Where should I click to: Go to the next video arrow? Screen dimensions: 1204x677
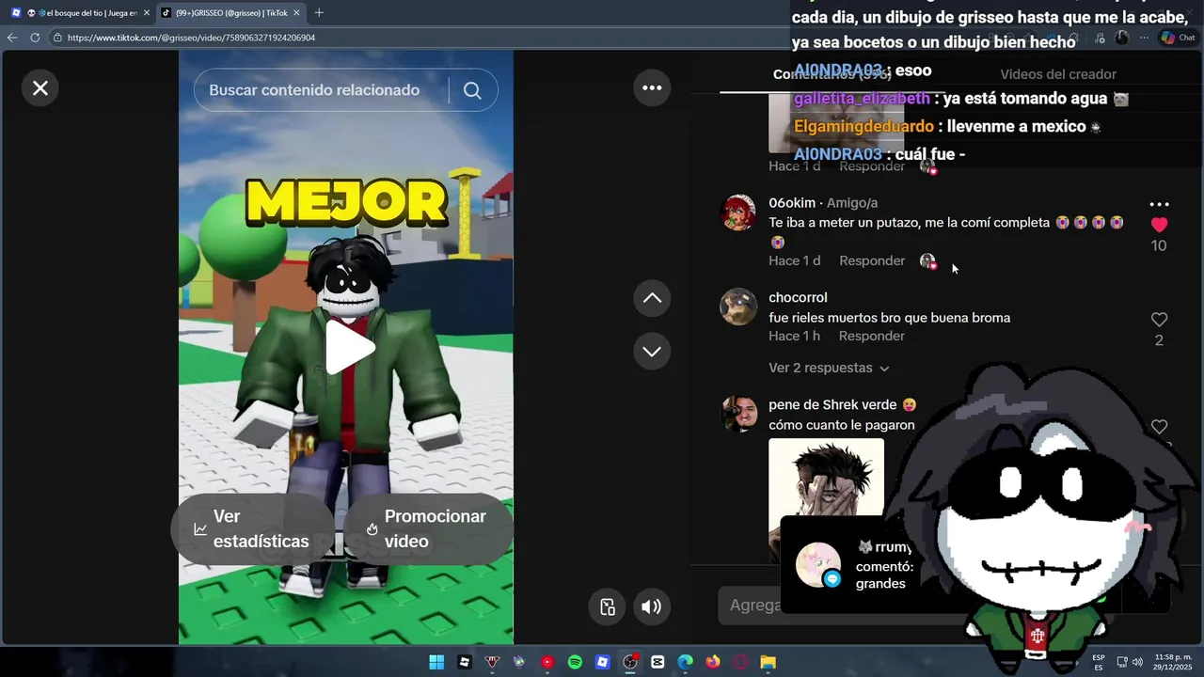[652, 351]
